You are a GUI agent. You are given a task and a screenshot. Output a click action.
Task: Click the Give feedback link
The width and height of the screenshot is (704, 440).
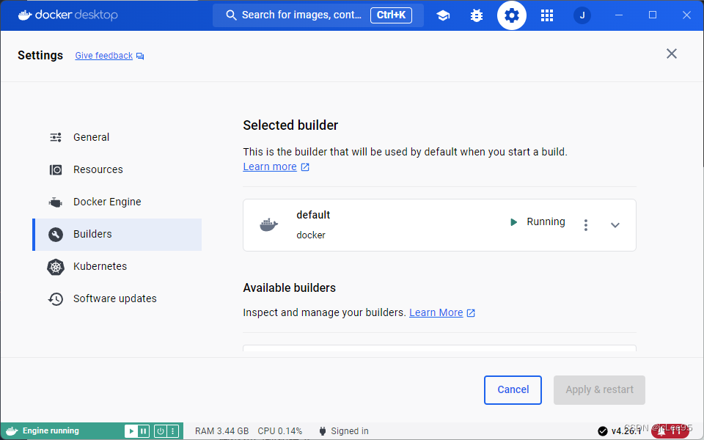coord(103,56)
